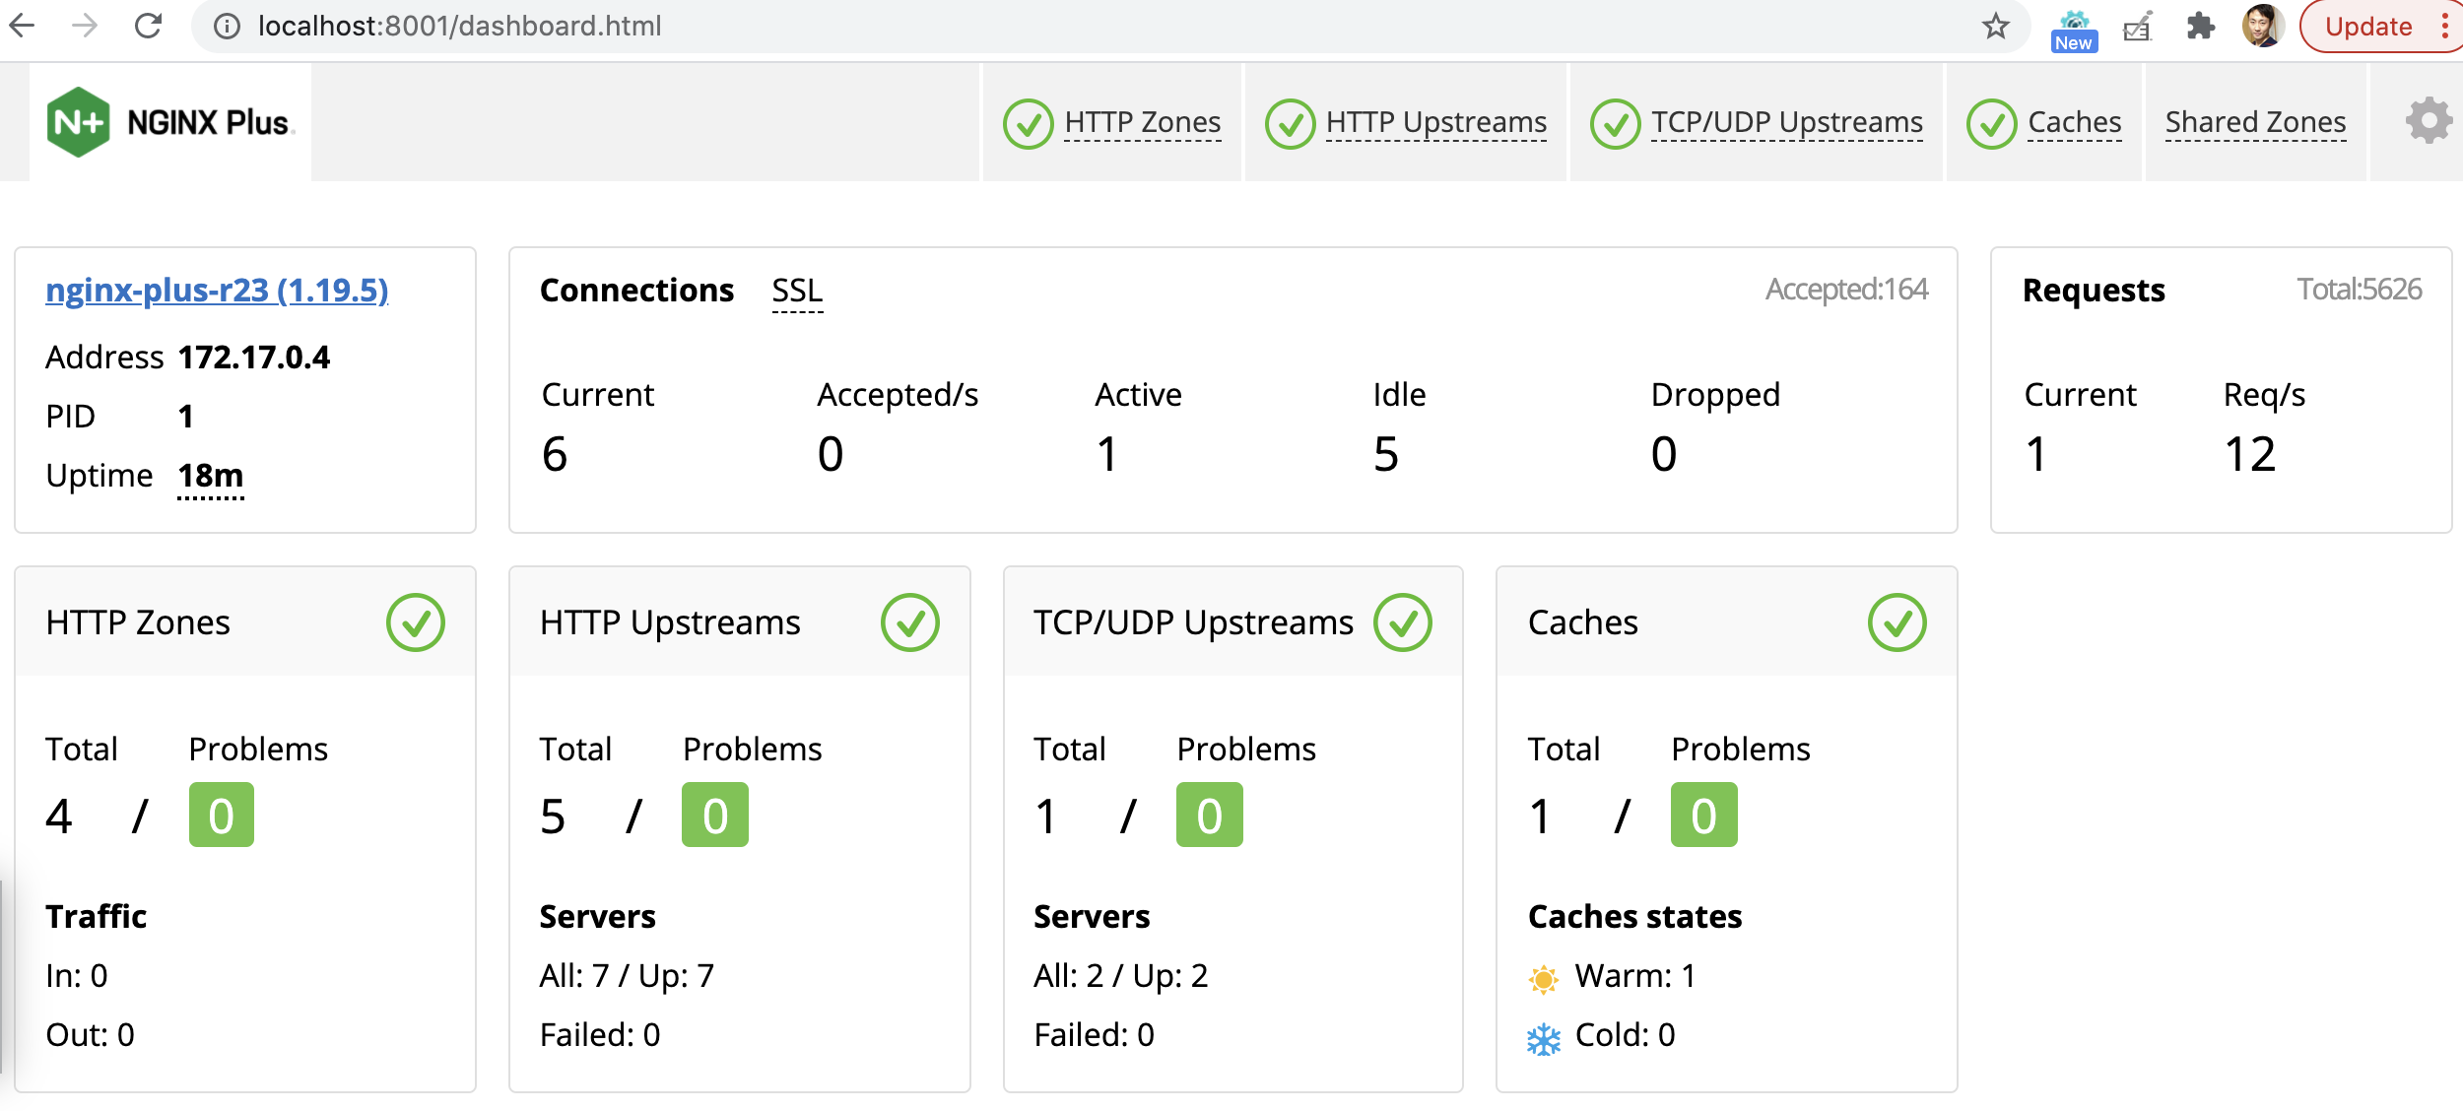
Task: Click the Cold cache snowflake icon
Action: [x=1544, y=1039]
